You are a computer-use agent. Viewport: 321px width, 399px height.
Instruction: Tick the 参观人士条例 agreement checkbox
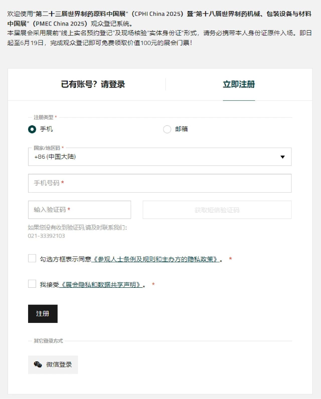[32, 258]
